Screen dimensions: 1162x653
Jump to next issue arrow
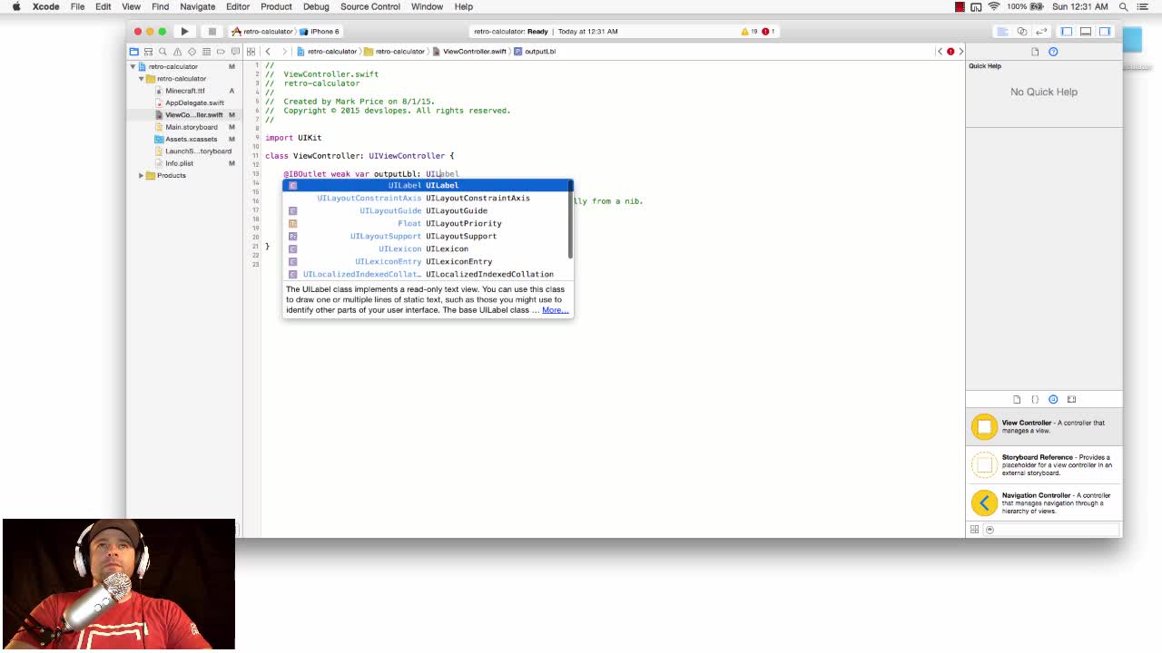click(x=960, y=51)
